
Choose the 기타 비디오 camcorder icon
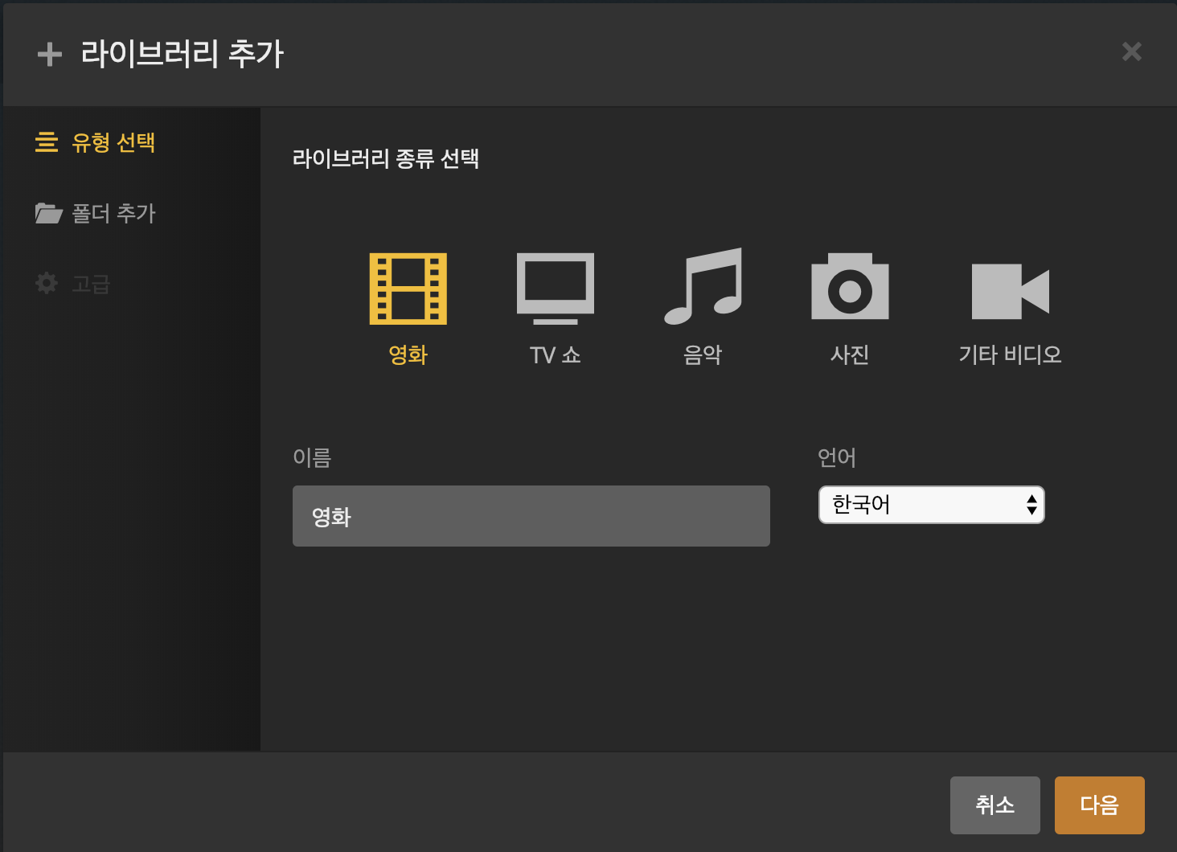click(1011, 291)
